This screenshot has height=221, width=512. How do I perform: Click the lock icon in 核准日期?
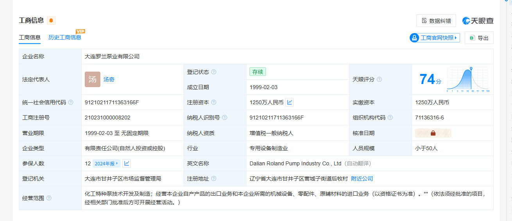[433, 133]
